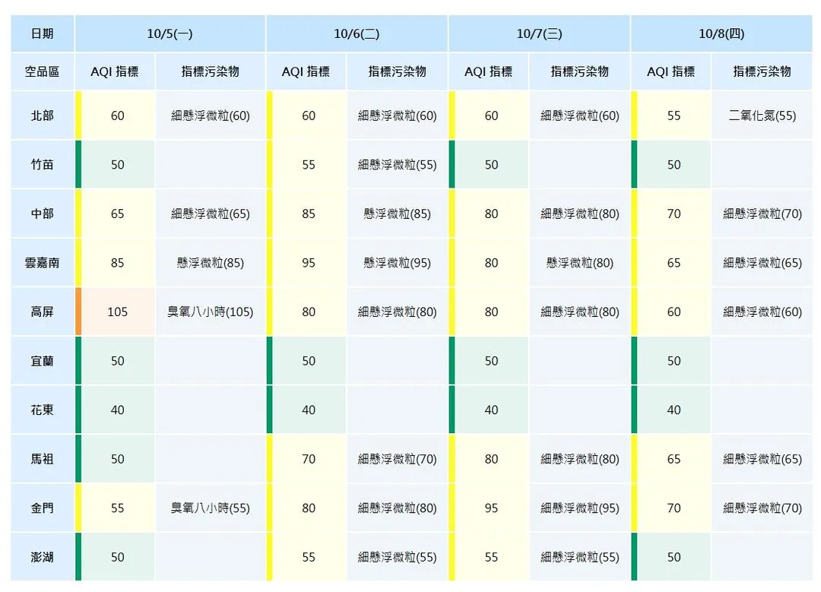
Task: Select the 澎湖 row label
Action: (x=43, y=557)
